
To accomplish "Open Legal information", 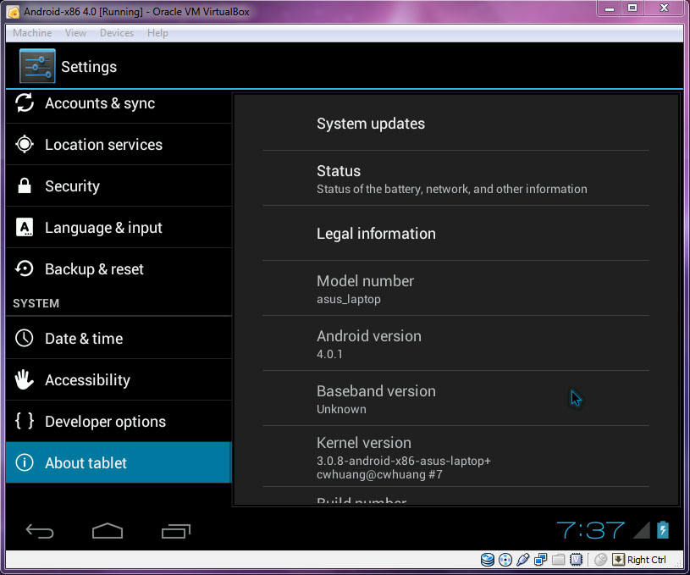I will (455, 234).
